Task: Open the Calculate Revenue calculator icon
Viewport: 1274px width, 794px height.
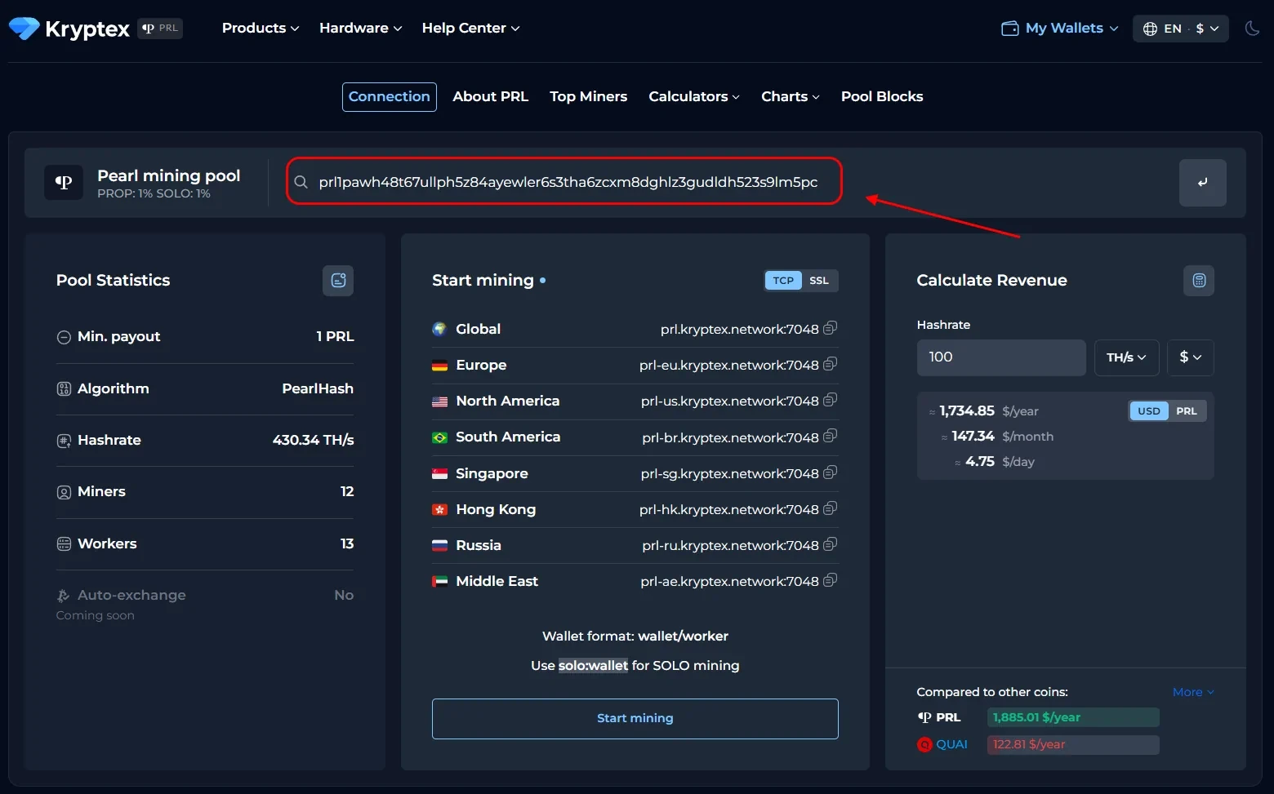Action: pyautogui.click(x=1199, y=281)
